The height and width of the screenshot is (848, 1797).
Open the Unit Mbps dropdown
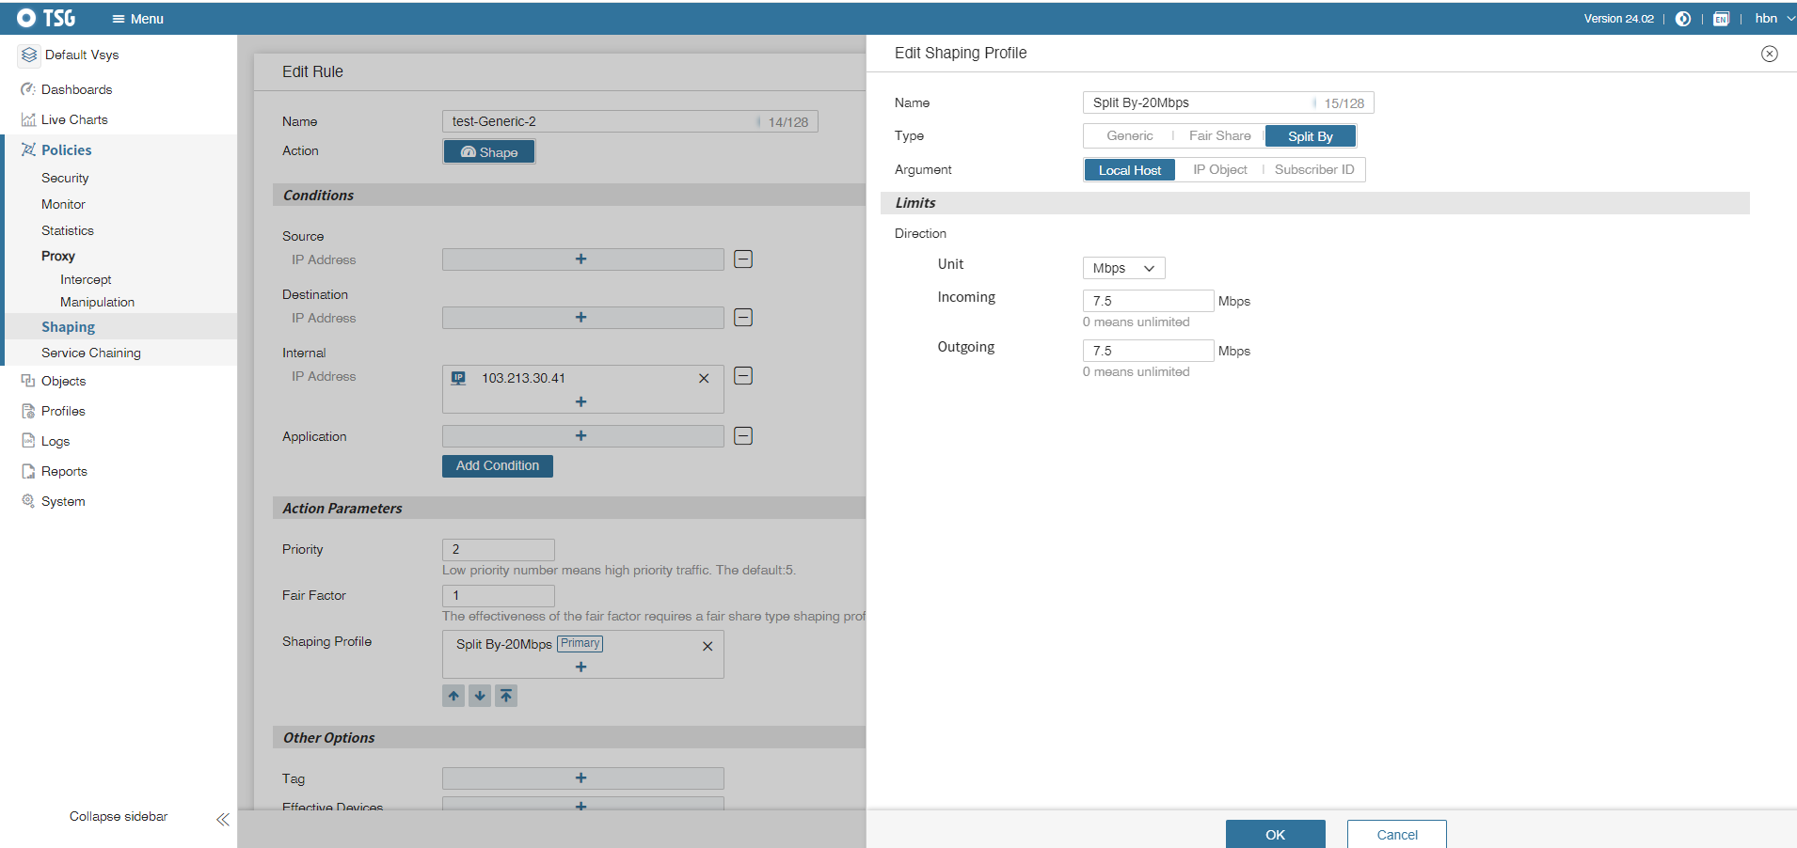(1123, 269)
